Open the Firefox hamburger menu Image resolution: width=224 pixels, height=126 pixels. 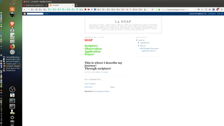tap(222, 9)
